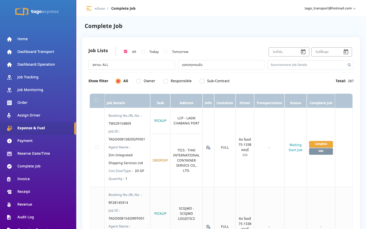Click the Receipt icon in sidebar
The width and height of the screenshot is (366, 229).
click(x=9, y=192)
